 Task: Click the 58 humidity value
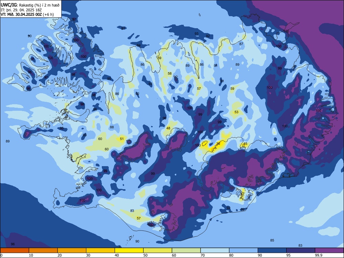click(170, 74)
